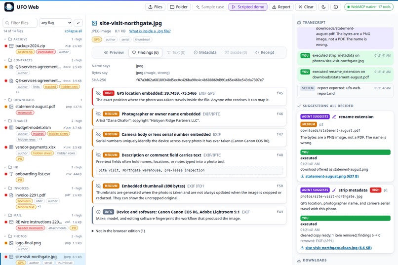Viewport: 398px width, 265px height.
Task: Collapse the CONTRACTS folder group
Action: (5, 60)
